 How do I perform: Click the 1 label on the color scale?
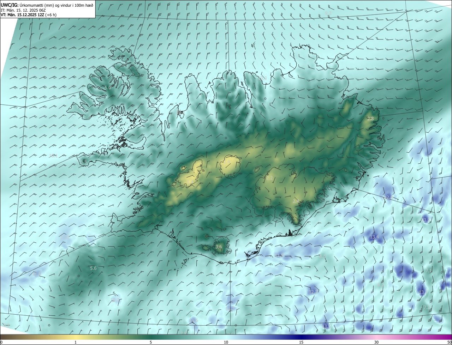[x=76, y=343]
